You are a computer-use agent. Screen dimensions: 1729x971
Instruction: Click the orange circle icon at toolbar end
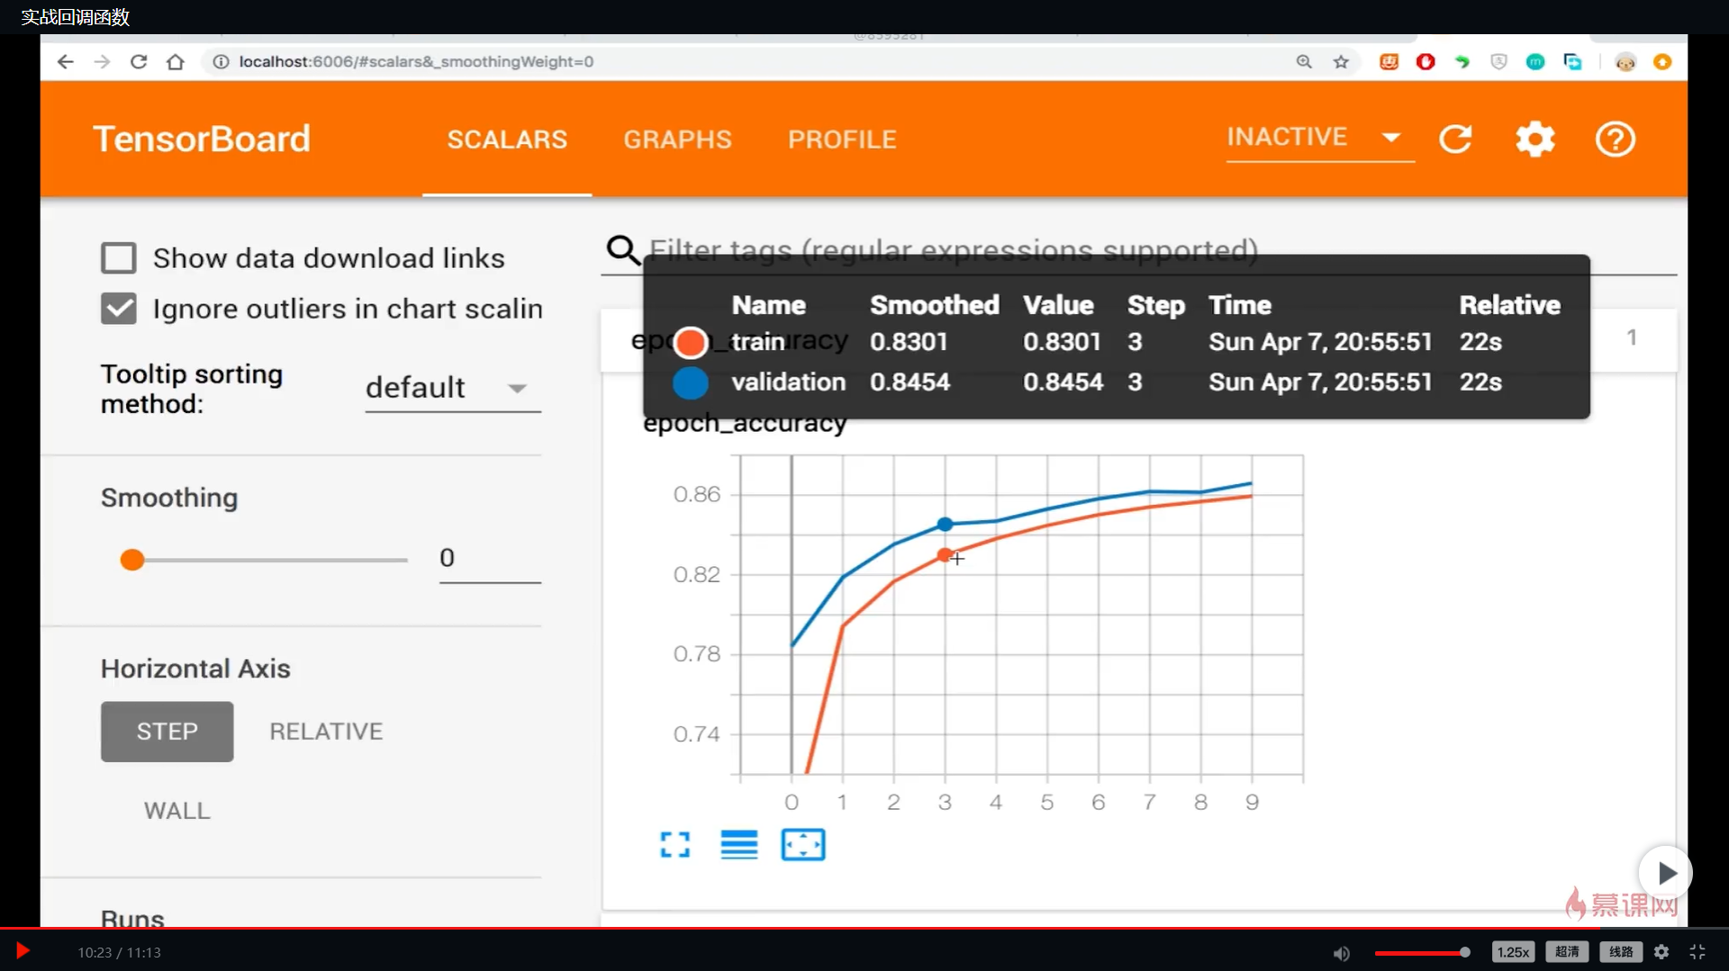pos(1662,61)
